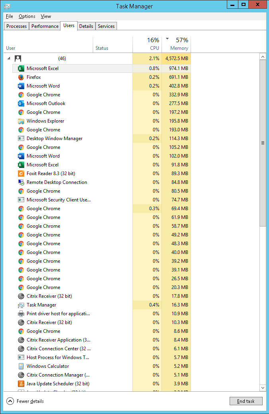Viewport: 269px width, 414px height.
Task: Click the Memory column sort arrow
Action: pyautogui.click(x=167, y=39)
